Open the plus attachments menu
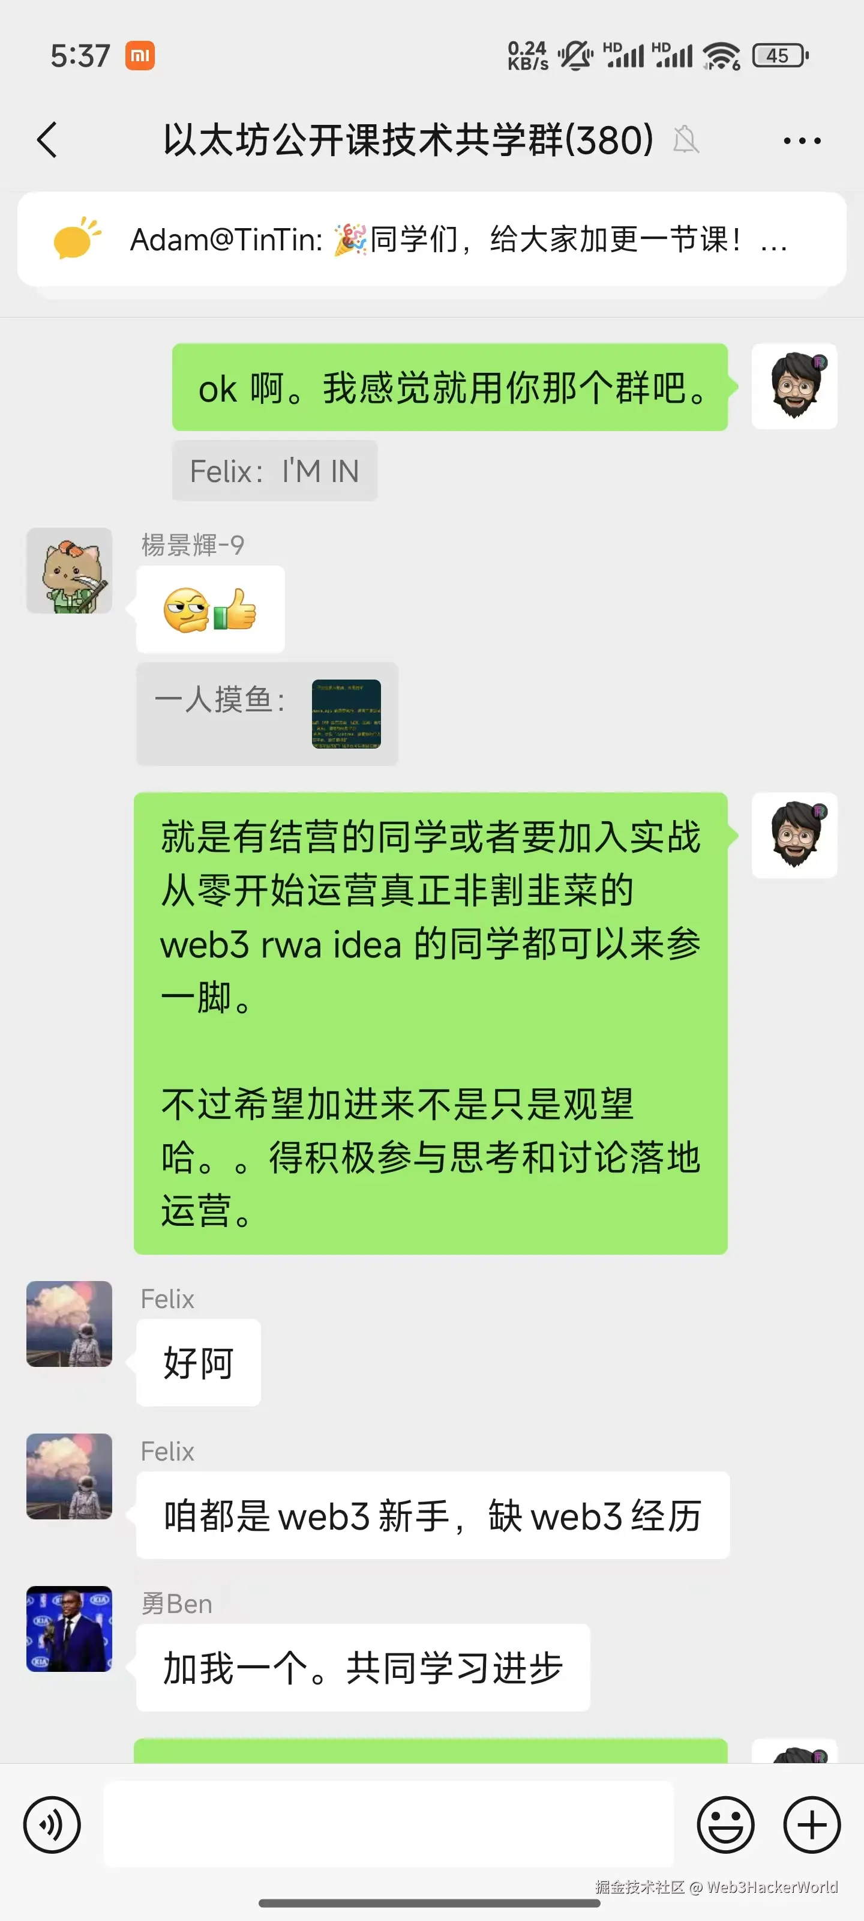Screen dimensions: 864x1921 [812, 1825]
